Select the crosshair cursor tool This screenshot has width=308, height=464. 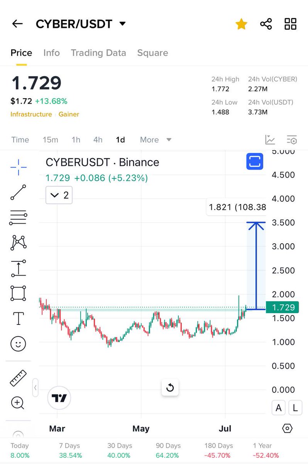(18, 167)
